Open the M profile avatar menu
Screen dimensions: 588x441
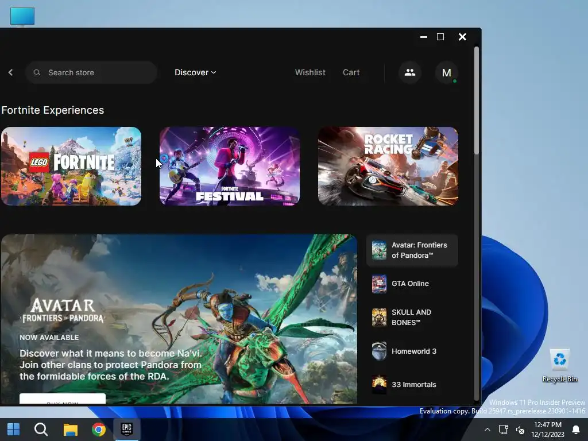click(446, 72)
